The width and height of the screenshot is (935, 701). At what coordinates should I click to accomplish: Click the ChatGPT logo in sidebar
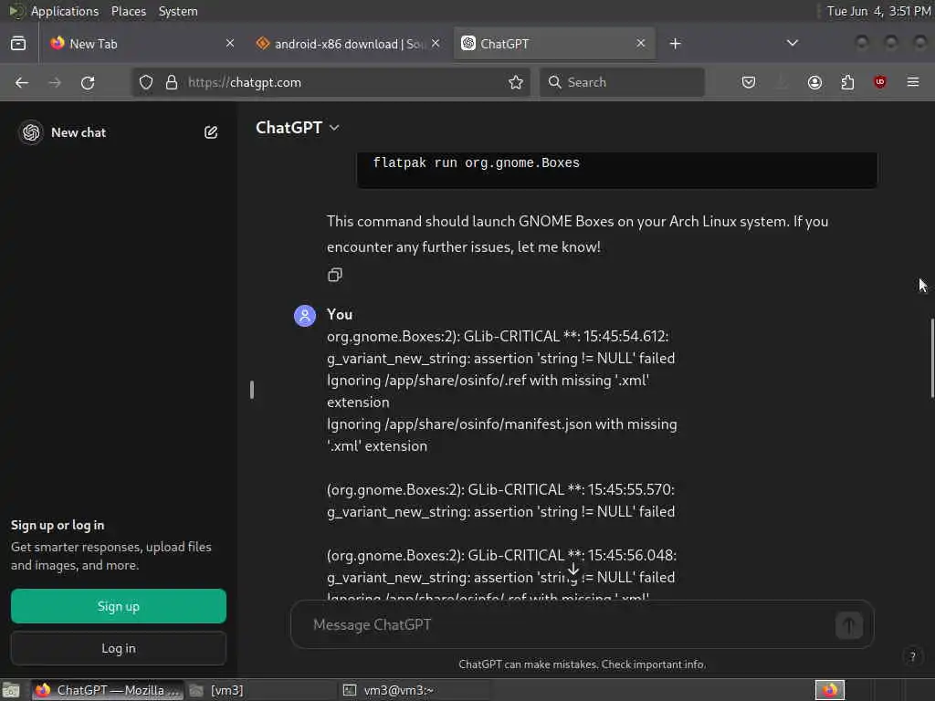31,132
